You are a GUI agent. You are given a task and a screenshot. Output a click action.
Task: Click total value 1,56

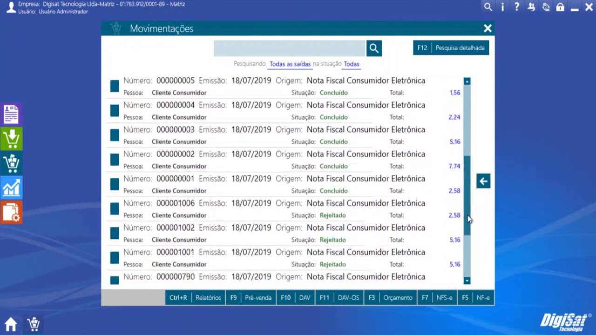pyautogui.click(x=455, y=93)
